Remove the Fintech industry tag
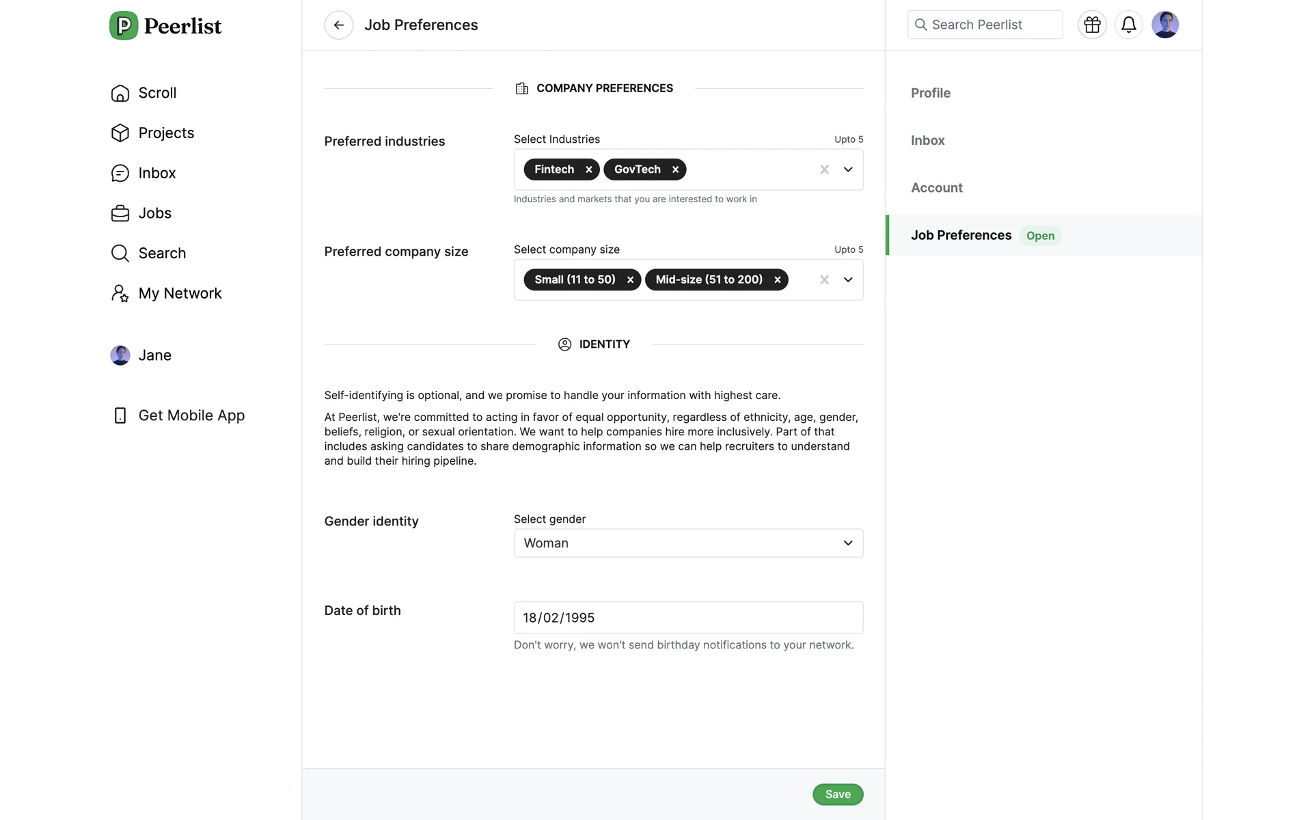Image resolution: width=1312 pixels, height=820 pixels. [588, 169]
